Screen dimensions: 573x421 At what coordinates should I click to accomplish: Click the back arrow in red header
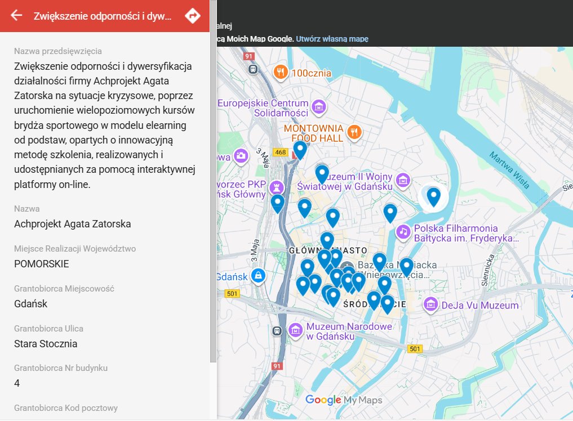pyautogui.click(x=16, y=15)
